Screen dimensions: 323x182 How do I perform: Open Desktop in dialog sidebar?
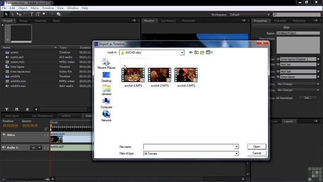(106, 77)
